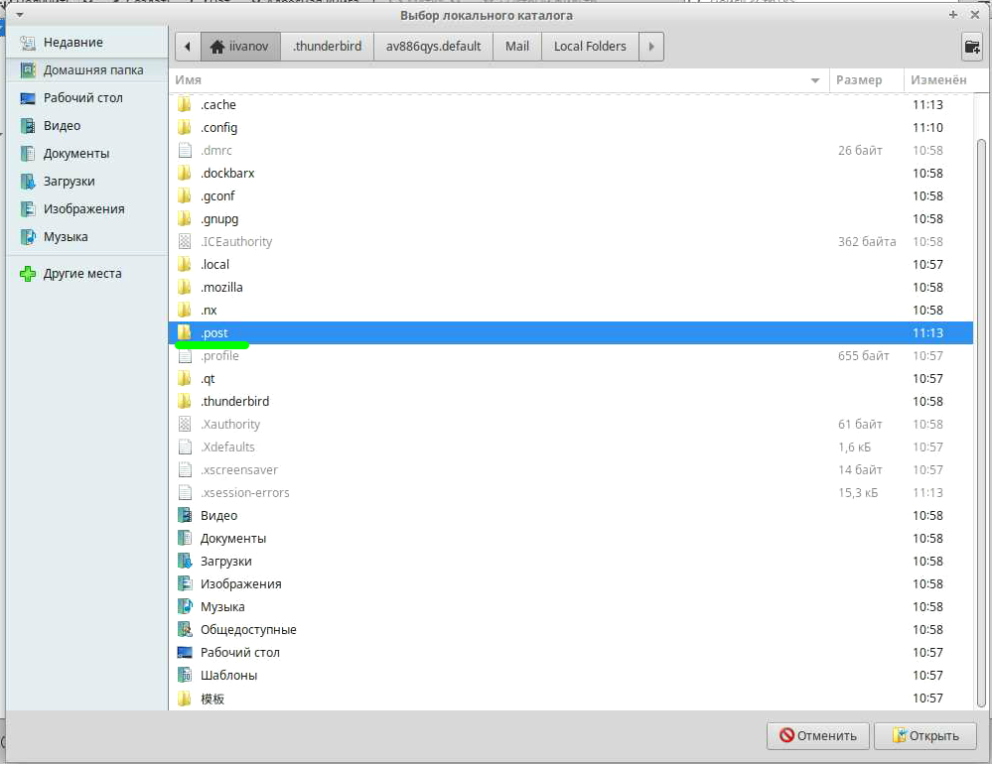Select the .nx folder icon

tap(184, 311)
